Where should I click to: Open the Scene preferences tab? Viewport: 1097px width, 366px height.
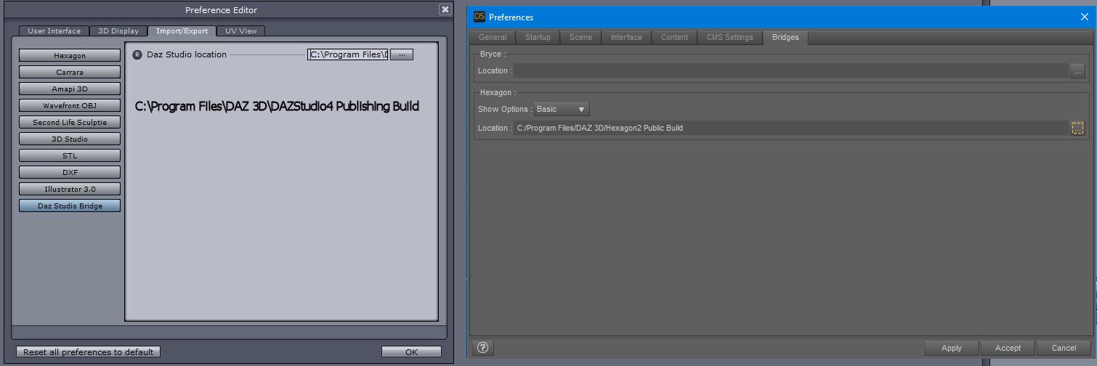click(580, 37)
